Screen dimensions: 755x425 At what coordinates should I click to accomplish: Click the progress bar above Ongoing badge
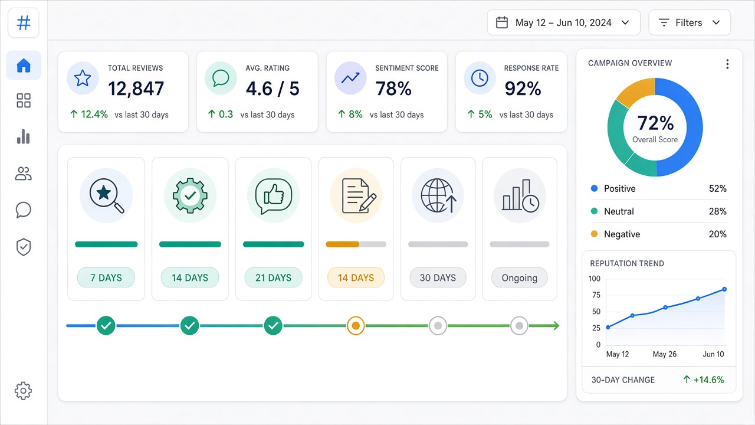(520, 244)
